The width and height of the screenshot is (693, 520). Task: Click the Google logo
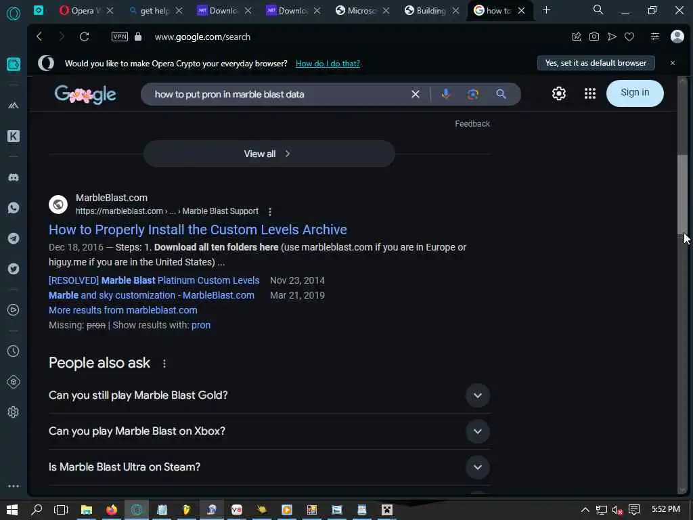tap(85, 94)
